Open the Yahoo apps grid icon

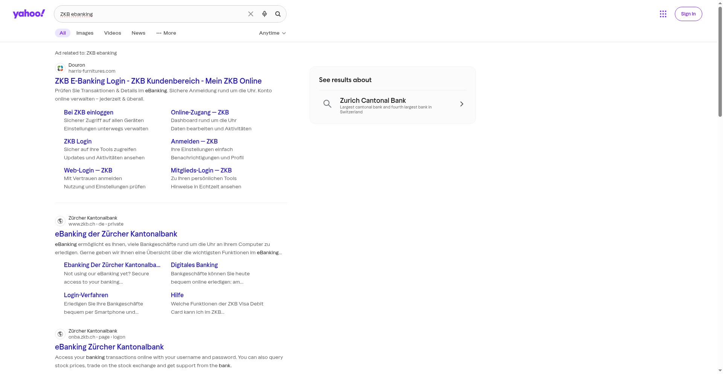[663, 14]
